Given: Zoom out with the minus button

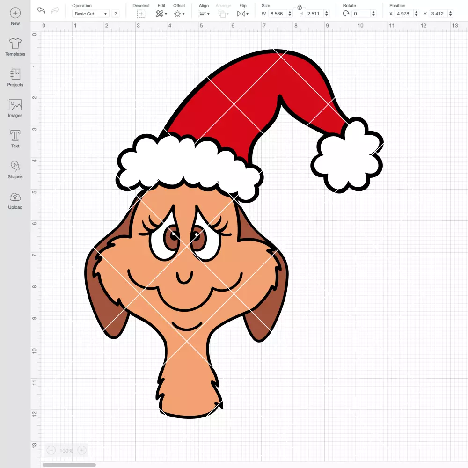Looking at the screenshot, I should (x=51, y=450).
